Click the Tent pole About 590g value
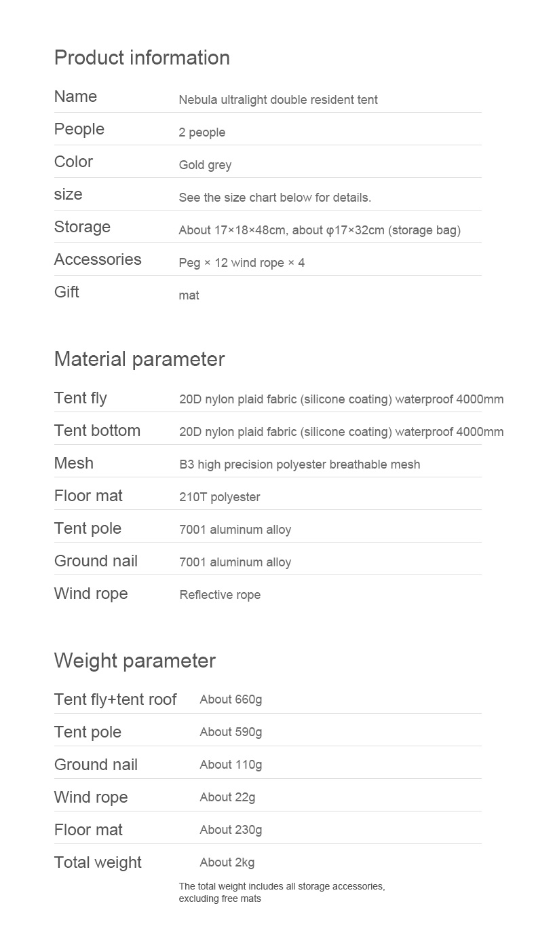This screenshot has width=536, height=931. pyautogui.click(x=231, y=732)
